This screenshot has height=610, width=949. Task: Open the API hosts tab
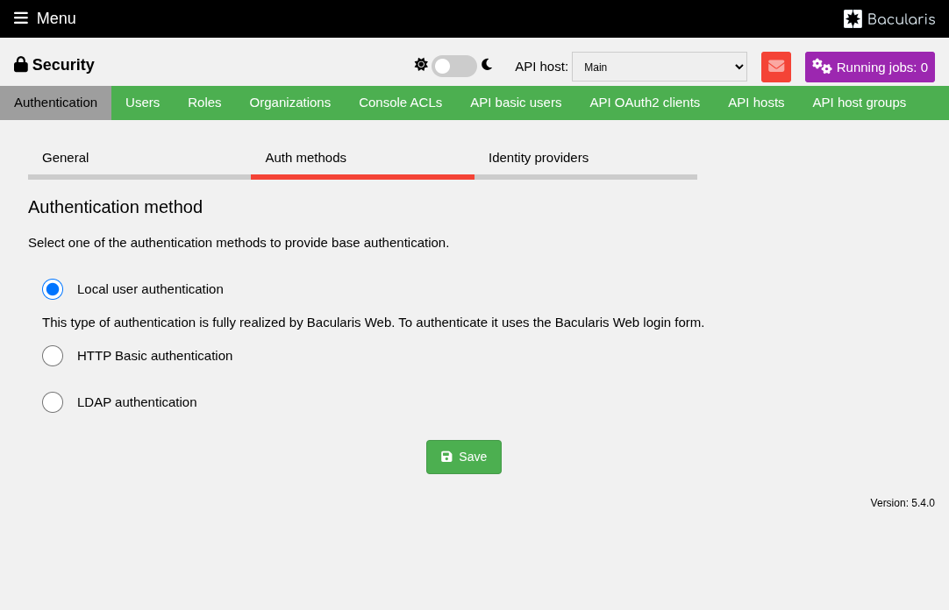[756, 103]
